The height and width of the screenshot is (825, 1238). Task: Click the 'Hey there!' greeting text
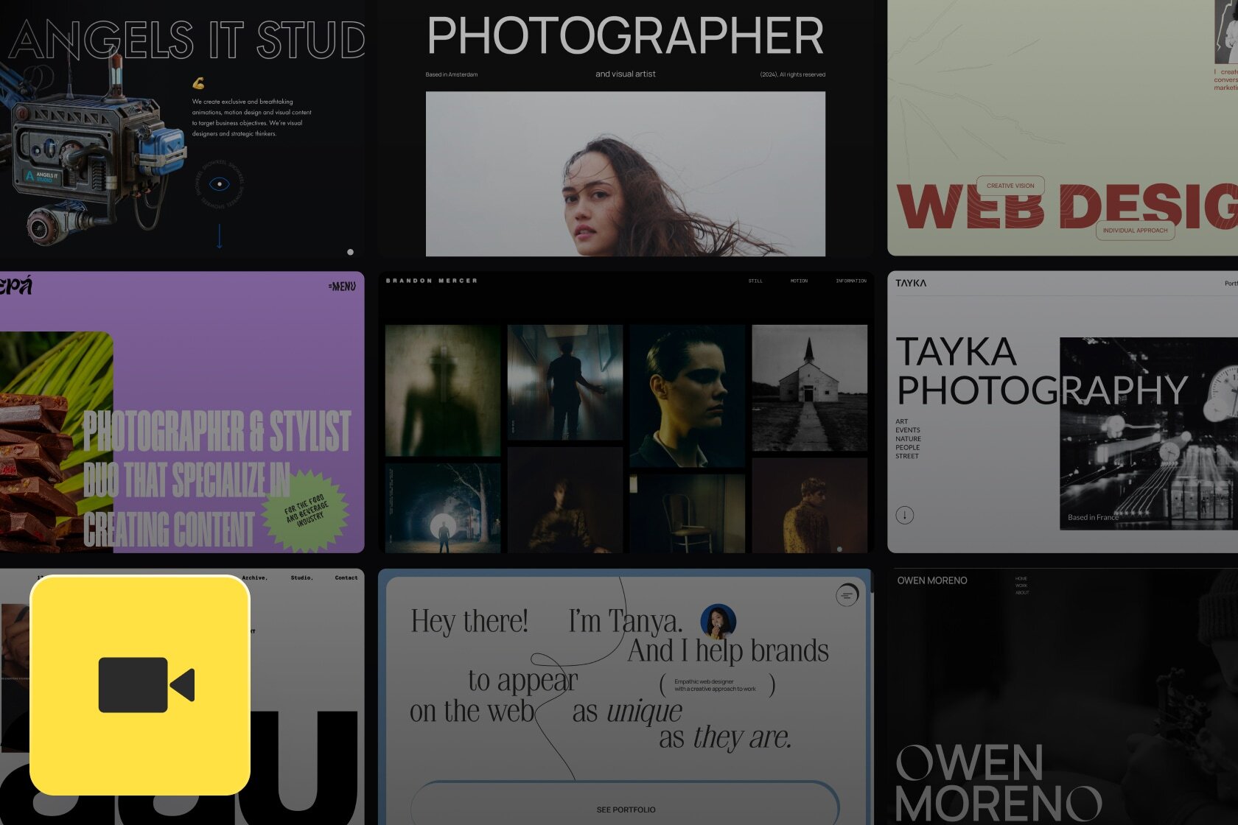tap(469, 621)
